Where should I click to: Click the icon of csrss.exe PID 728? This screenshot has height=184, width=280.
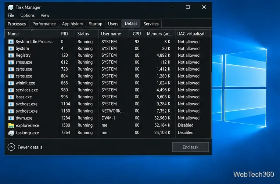pos(11,69)
